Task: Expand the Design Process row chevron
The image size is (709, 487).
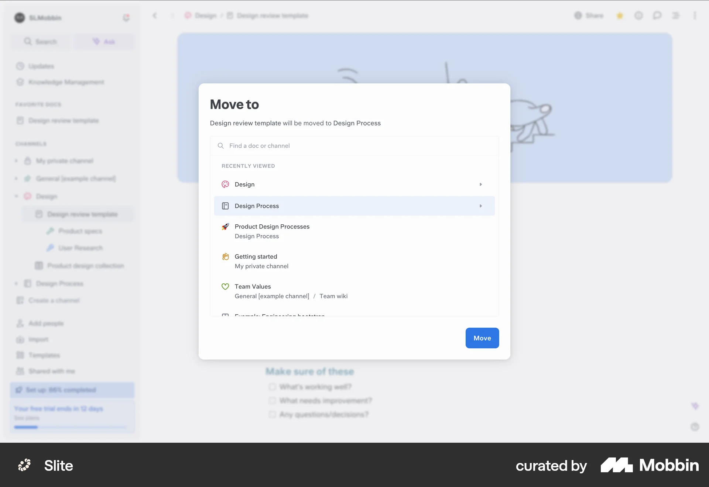Action: point(481,206)
